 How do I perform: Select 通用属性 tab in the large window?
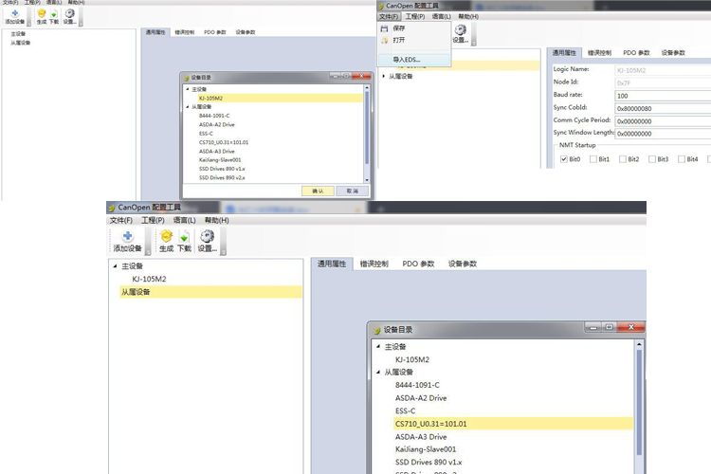tap(332, 264)
